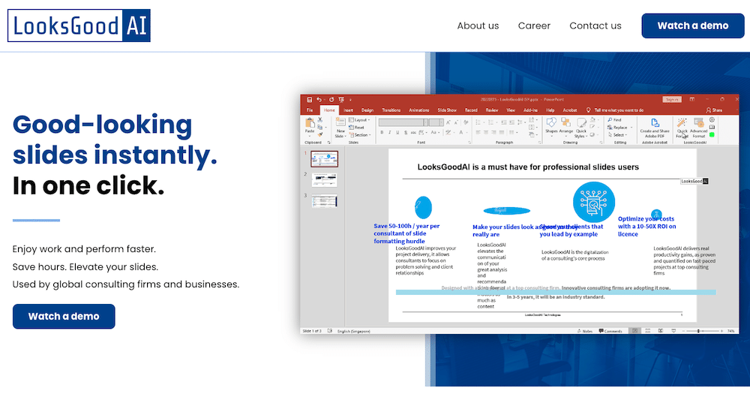
Task: Toggle Notes in the PowerPoint status bar
Action: point(584,331)
